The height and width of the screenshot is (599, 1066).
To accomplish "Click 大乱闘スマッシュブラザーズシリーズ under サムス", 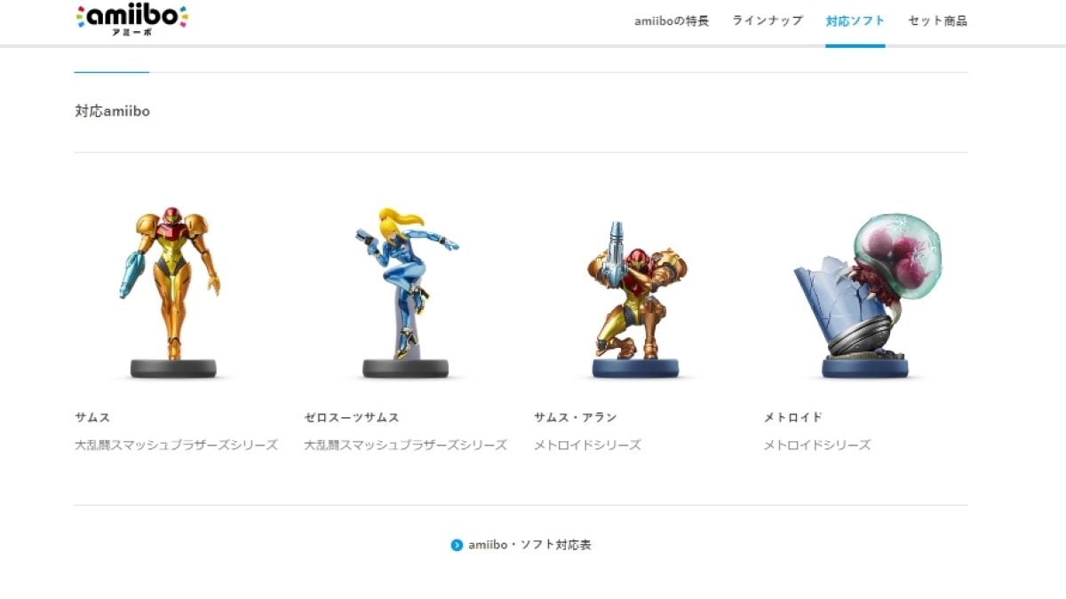I will coord(176,445).
